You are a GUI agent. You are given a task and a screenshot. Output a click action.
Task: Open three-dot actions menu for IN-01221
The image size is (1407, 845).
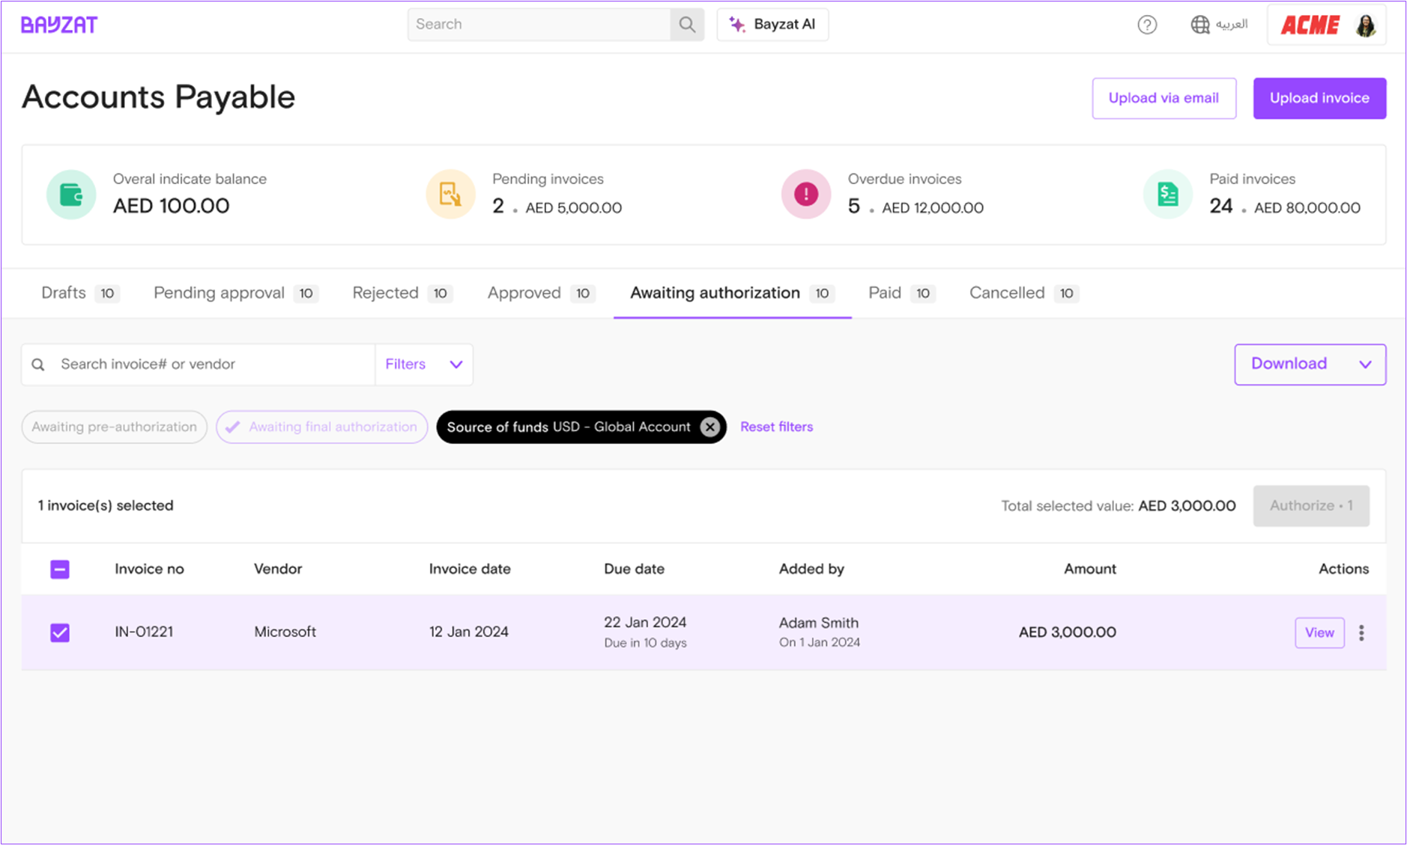tap(1361, 632)
